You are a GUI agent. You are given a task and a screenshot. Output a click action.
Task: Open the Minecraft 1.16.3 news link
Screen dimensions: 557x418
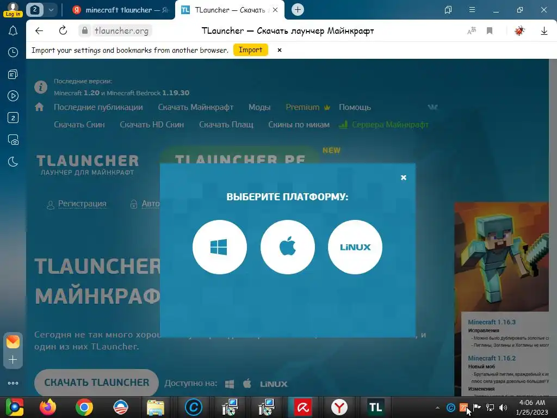pos(492,322)
